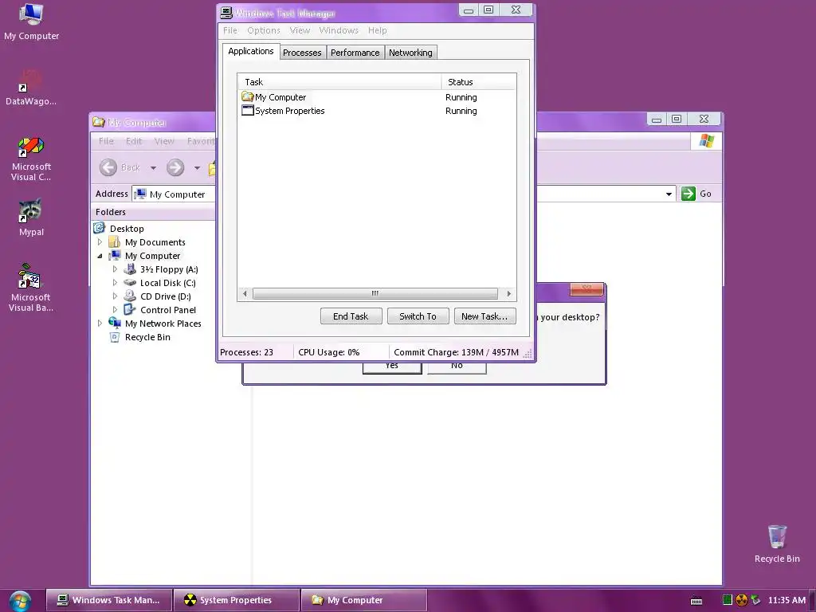The image size is (816, 612).
Task: Expand the My Documents tree node
Action: point(100,242)
